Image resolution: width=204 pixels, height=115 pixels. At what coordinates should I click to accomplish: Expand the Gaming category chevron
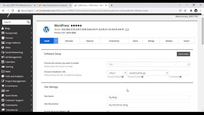pos(31,67)
